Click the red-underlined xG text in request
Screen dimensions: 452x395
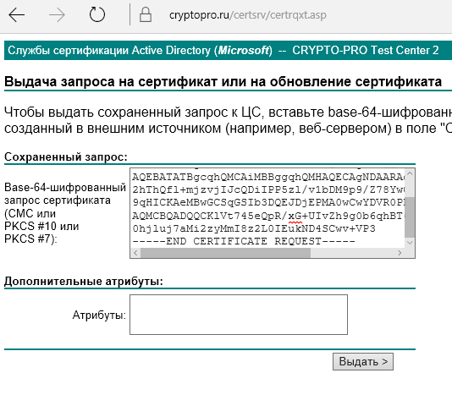click(295, 216)
